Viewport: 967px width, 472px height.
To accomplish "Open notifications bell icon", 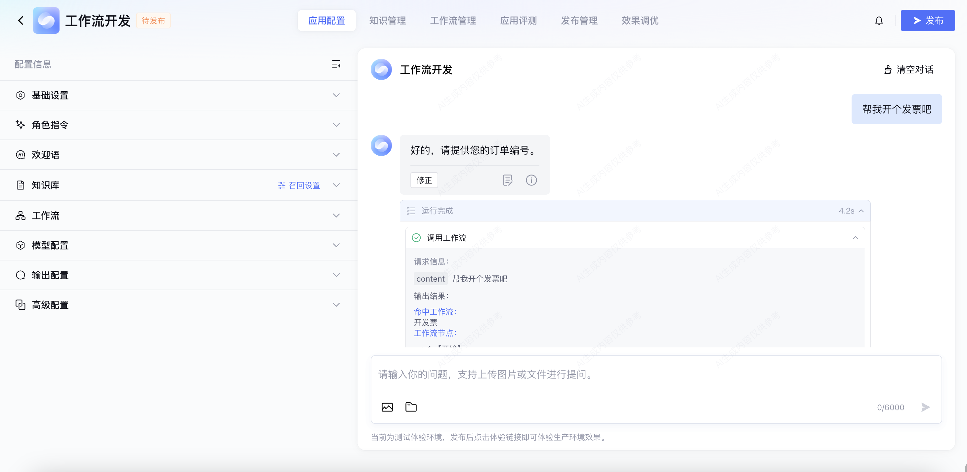I will pos(879,20).
